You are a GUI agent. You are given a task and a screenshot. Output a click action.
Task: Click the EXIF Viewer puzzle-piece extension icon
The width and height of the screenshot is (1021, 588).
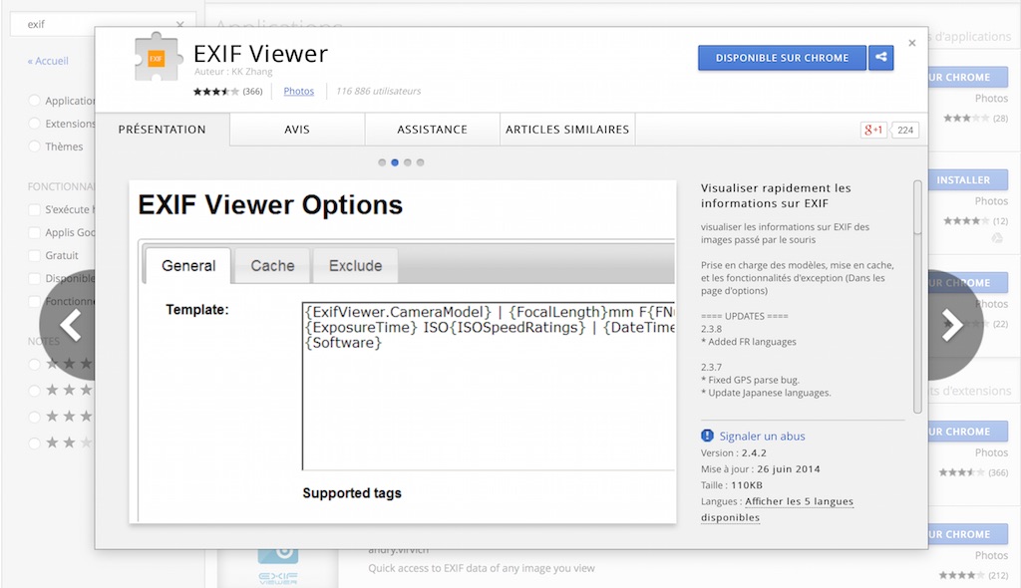[x=157, y=57]
